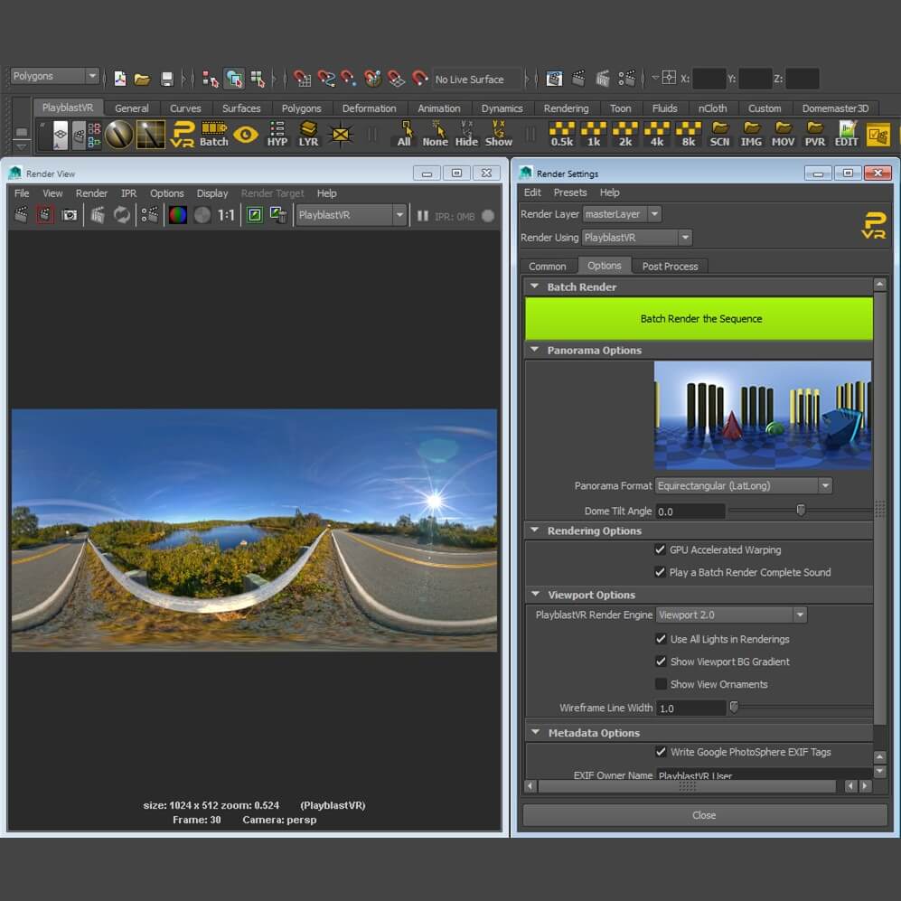Click the PlayblastVR logo shelf icon

[x=183, y=135]
